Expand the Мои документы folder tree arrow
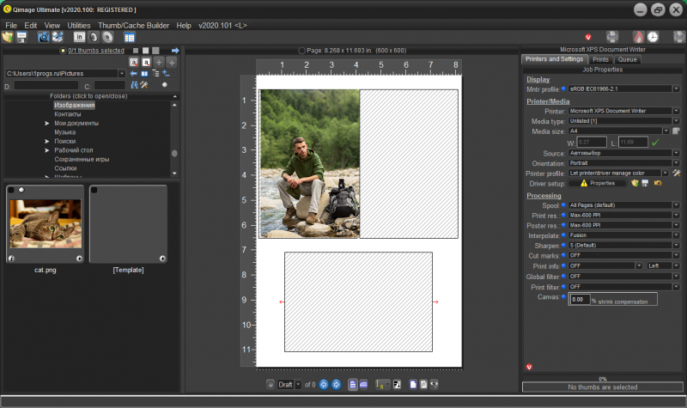The height and width of the screenshot is (408, 687). (x=47, y=124)
